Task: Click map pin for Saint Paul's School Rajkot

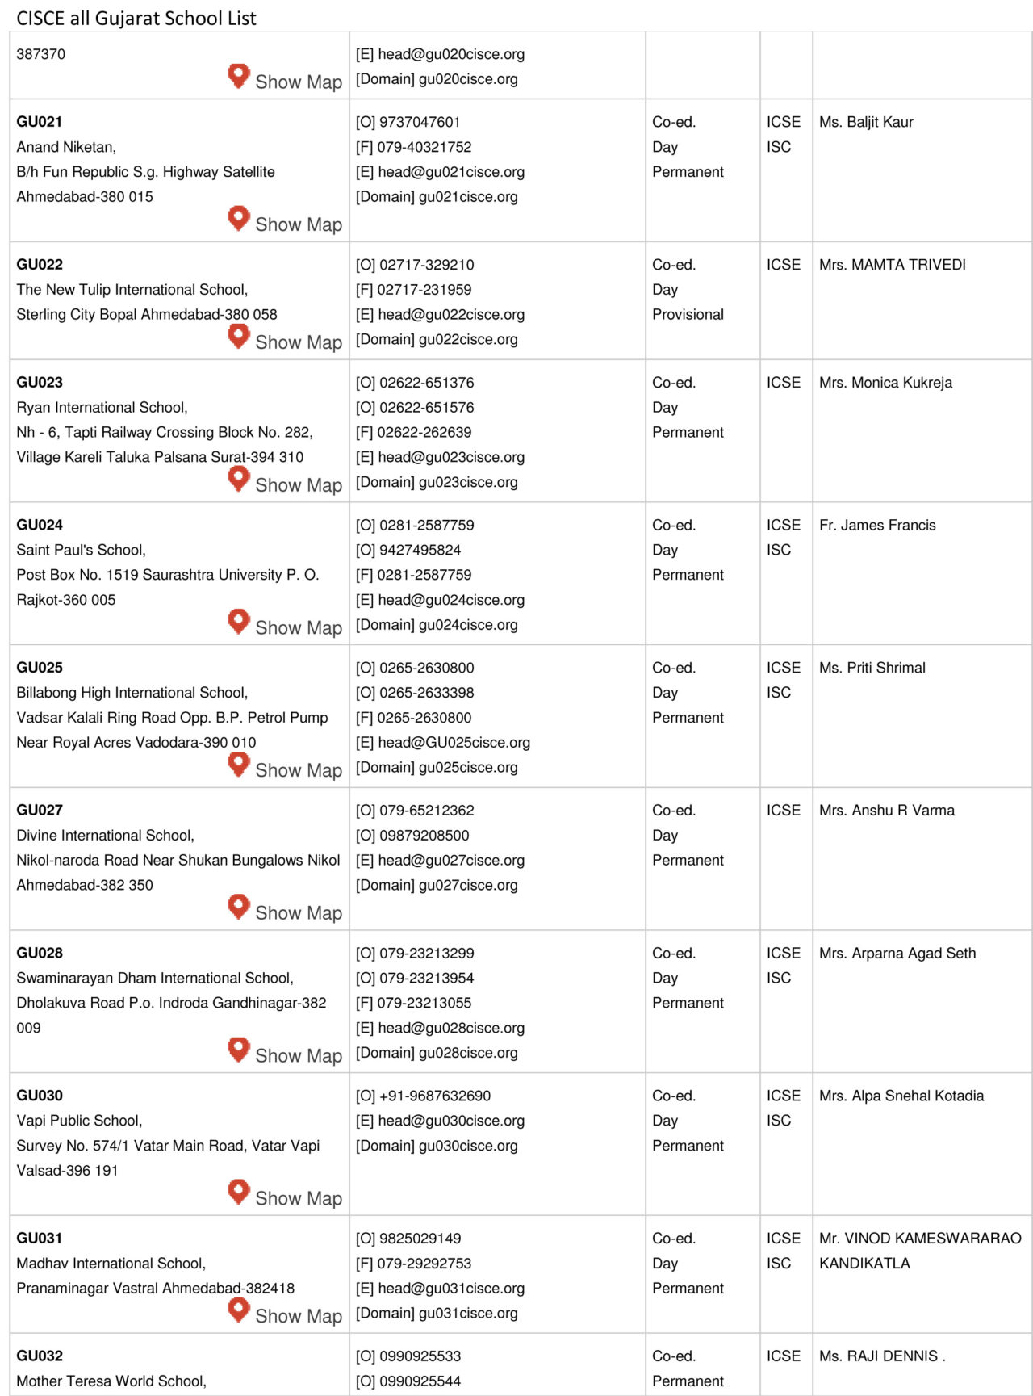Action: pos(239,621)
